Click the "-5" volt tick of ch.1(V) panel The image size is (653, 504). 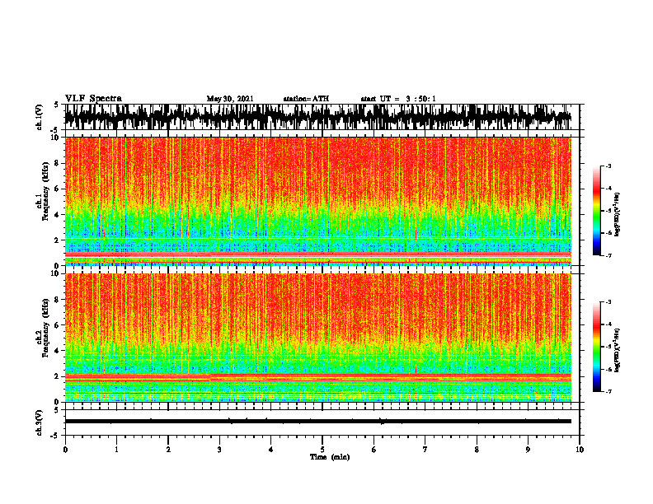[55, 130]
